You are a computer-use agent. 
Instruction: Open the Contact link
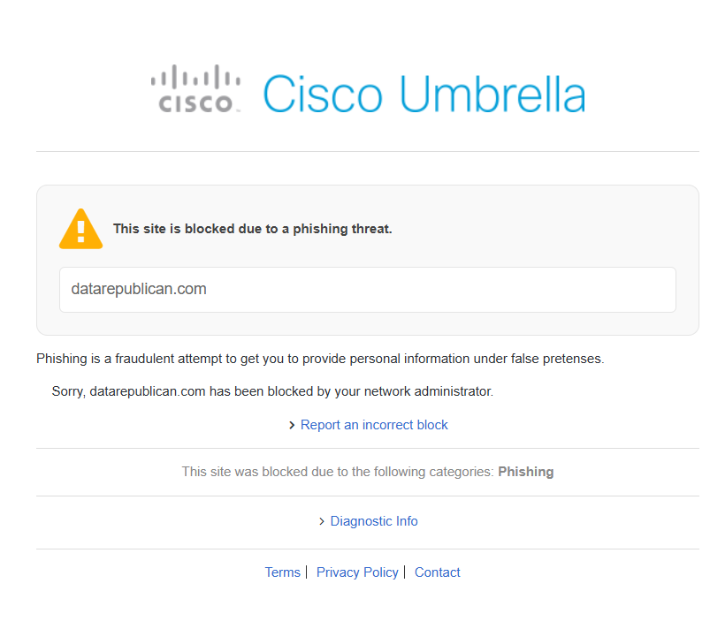[438, 572]
